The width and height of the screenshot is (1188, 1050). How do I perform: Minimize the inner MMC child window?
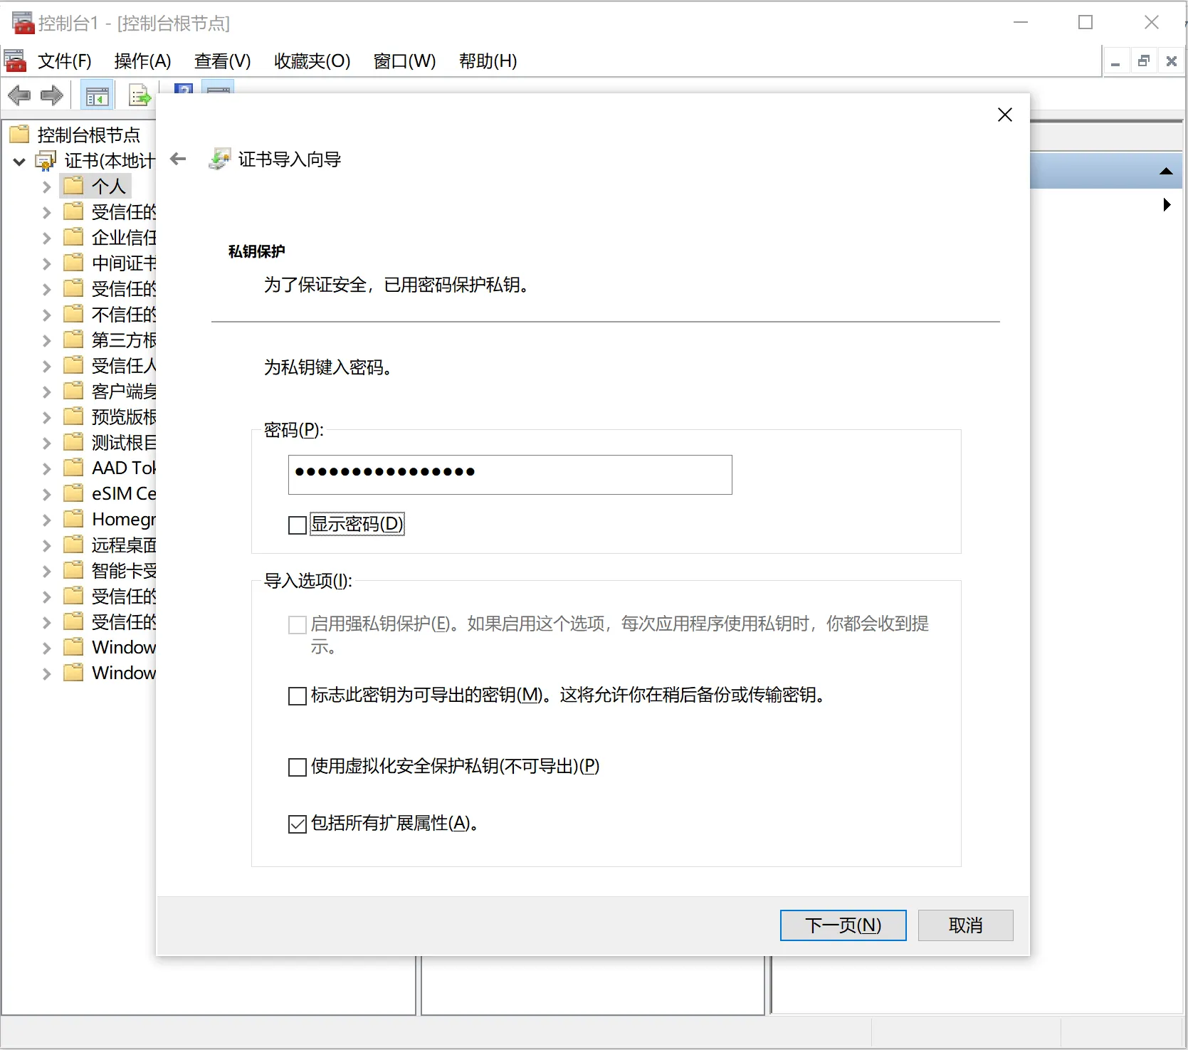1116,61
